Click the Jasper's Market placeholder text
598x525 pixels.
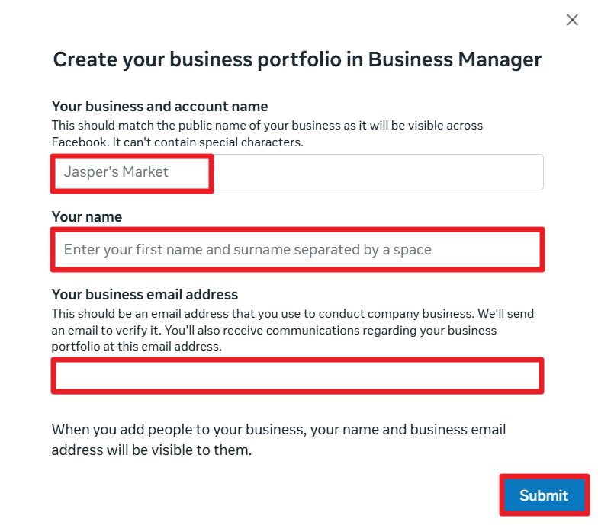[x=116, y=172]
